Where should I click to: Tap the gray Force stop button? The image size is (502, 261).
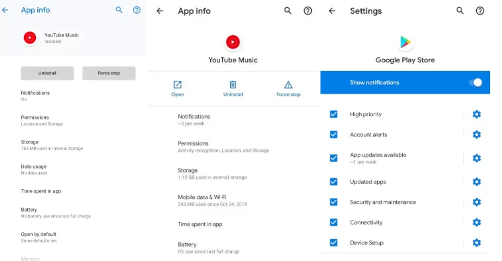109,73
